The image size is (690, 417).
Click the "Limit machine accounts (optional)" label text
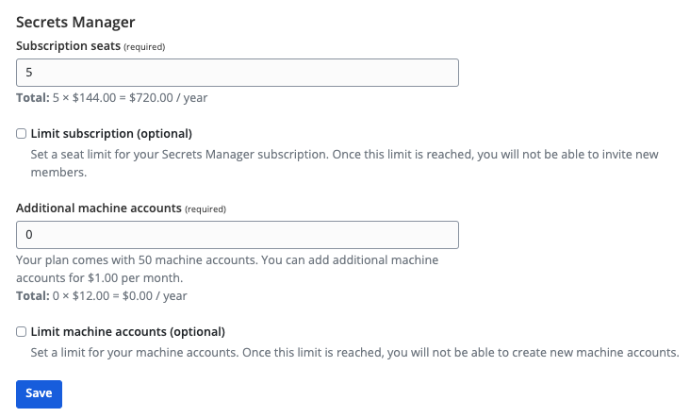tap(128, 332)
